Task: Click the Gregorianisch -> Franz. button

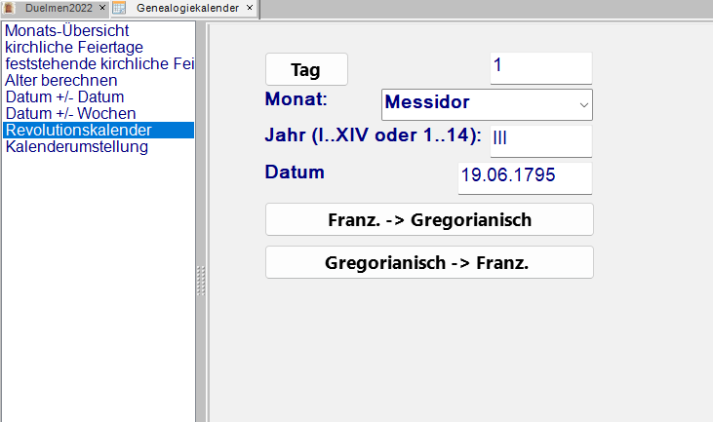Action: pyautogui.click(x=429, y=262)
